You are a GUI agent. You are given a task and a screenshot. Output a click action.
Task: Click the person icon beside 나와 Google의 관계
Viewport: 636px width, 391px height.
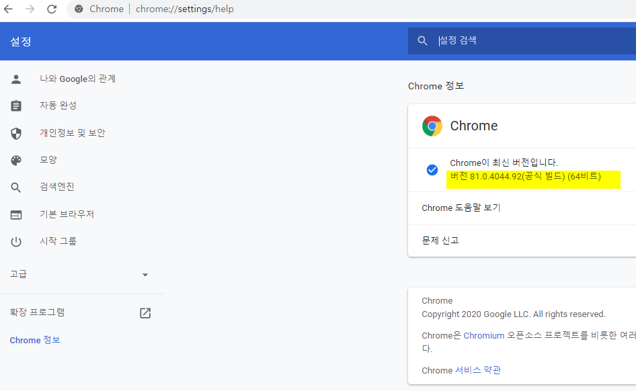(x=16, y=79)
